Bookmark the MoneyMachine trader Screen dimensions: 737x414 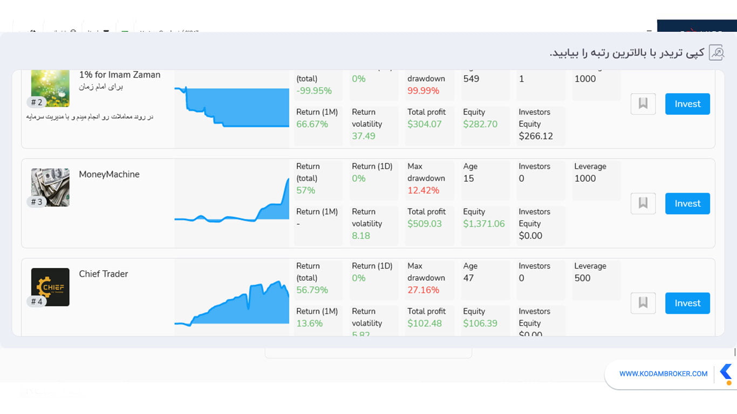click(x=643, y=203)
